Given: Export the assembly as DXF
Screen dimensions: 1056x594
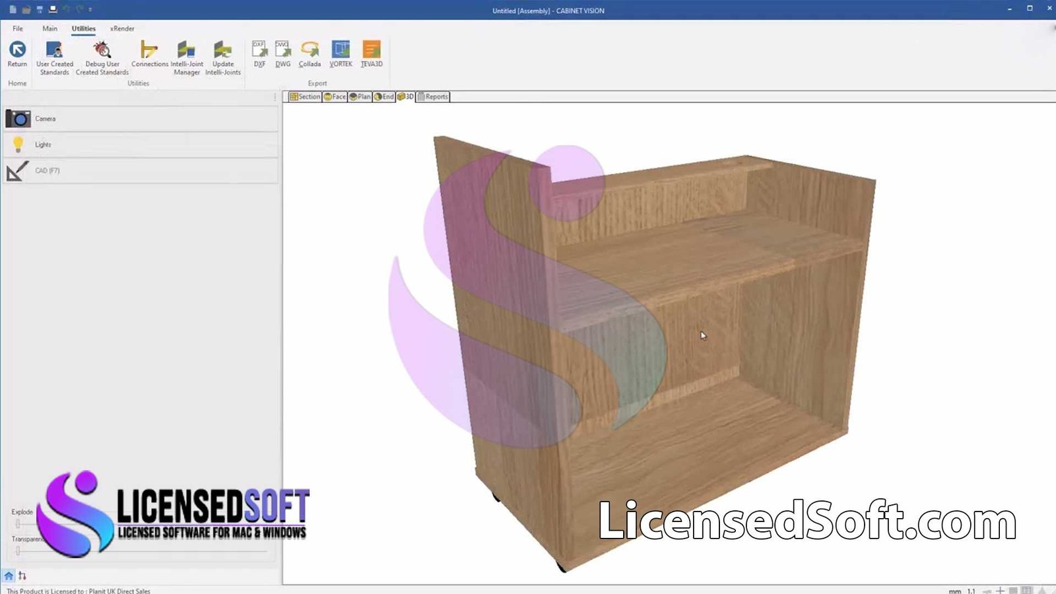Looking at the screenshot, I should (x=259, y=54).
